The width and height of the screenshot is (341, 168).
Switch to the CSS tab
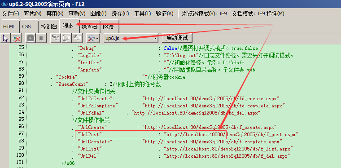26,27
